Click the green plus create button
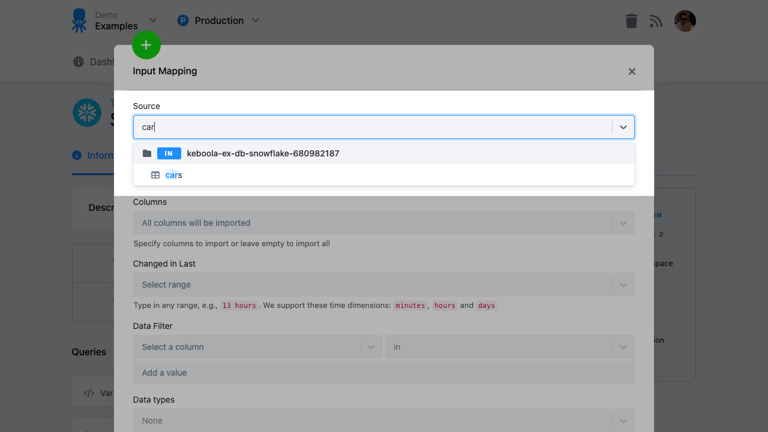The width and height of the screenshot is (768, 432). point(146,45)
